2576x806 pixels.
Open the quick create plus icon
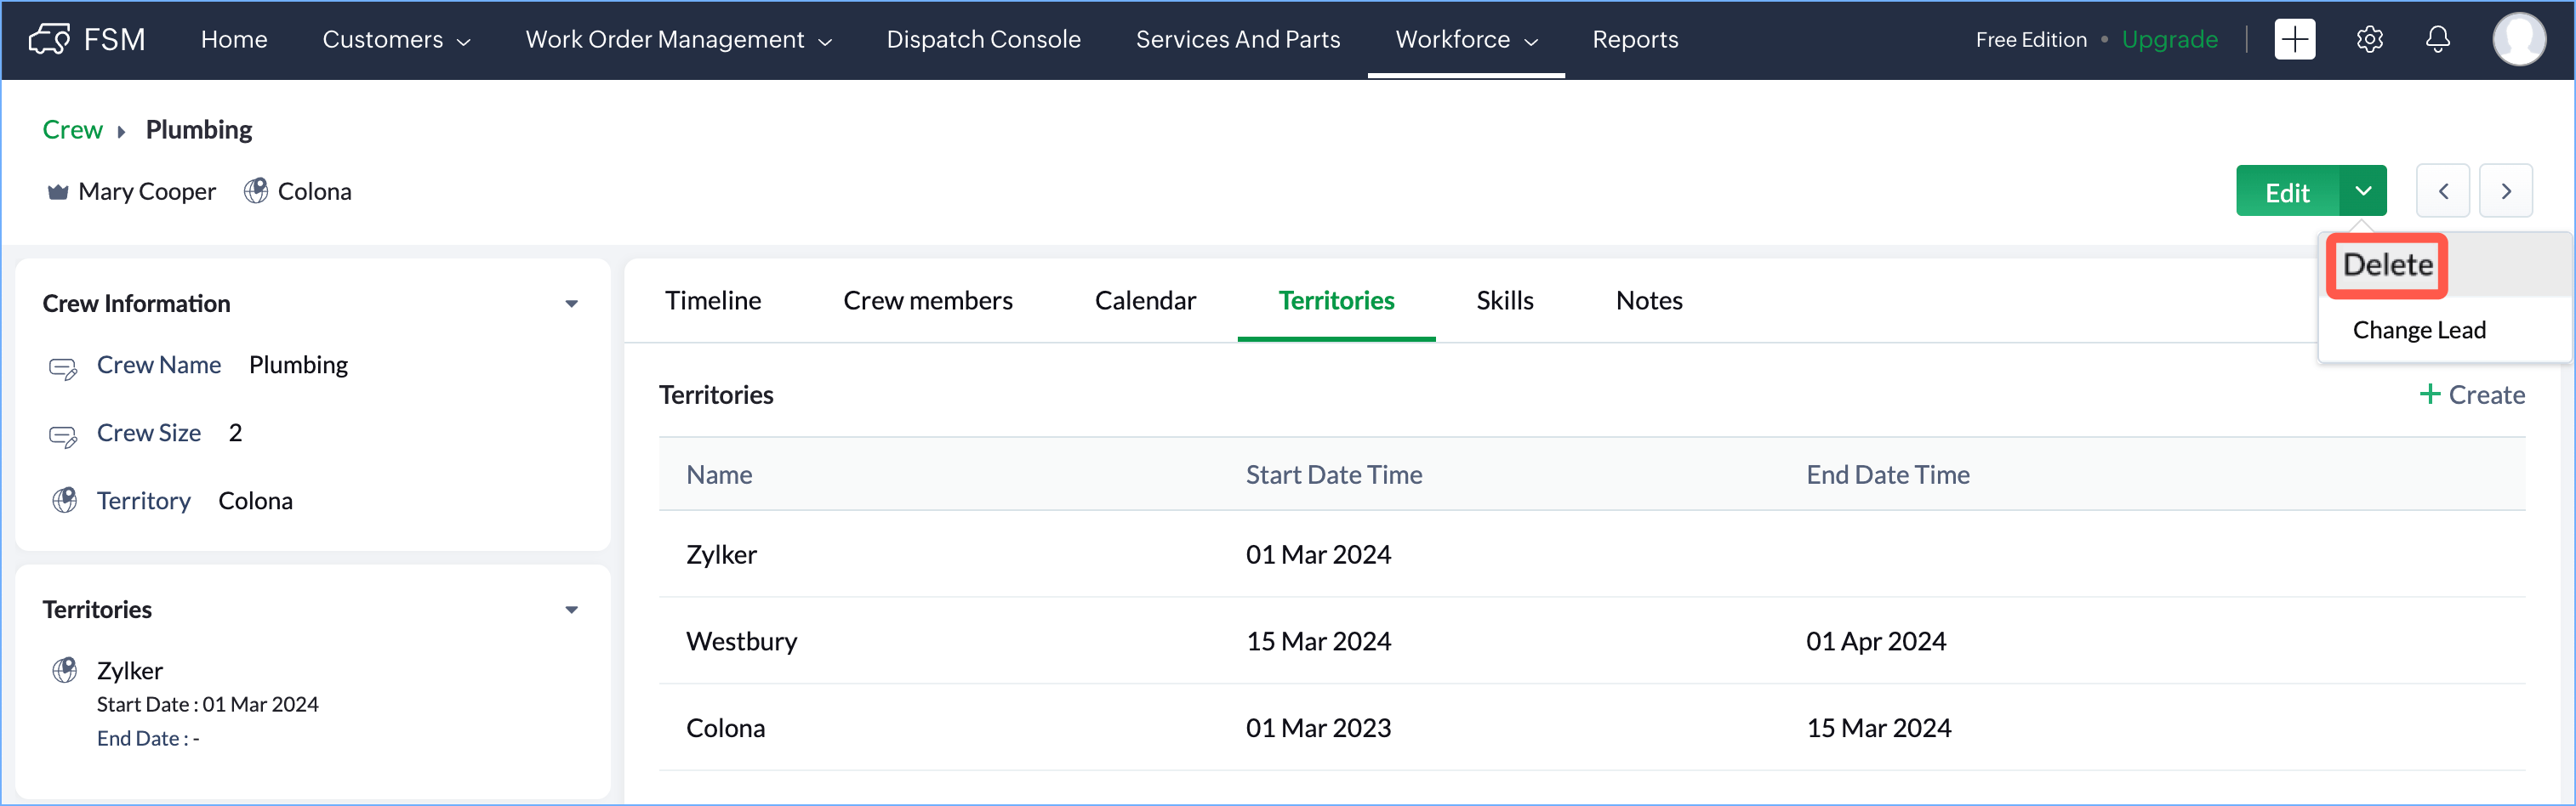point(2294,39)
